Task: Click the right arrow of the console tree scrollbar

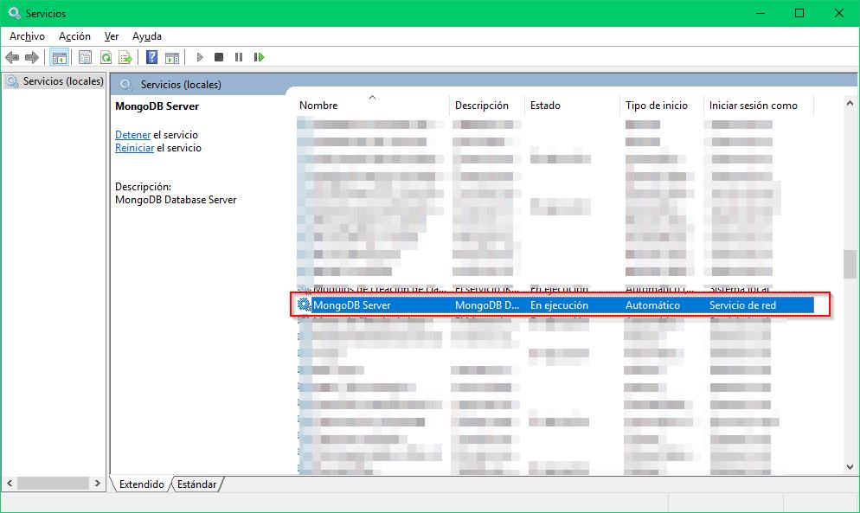Action: pyautogui.click(x=97, y=484)
